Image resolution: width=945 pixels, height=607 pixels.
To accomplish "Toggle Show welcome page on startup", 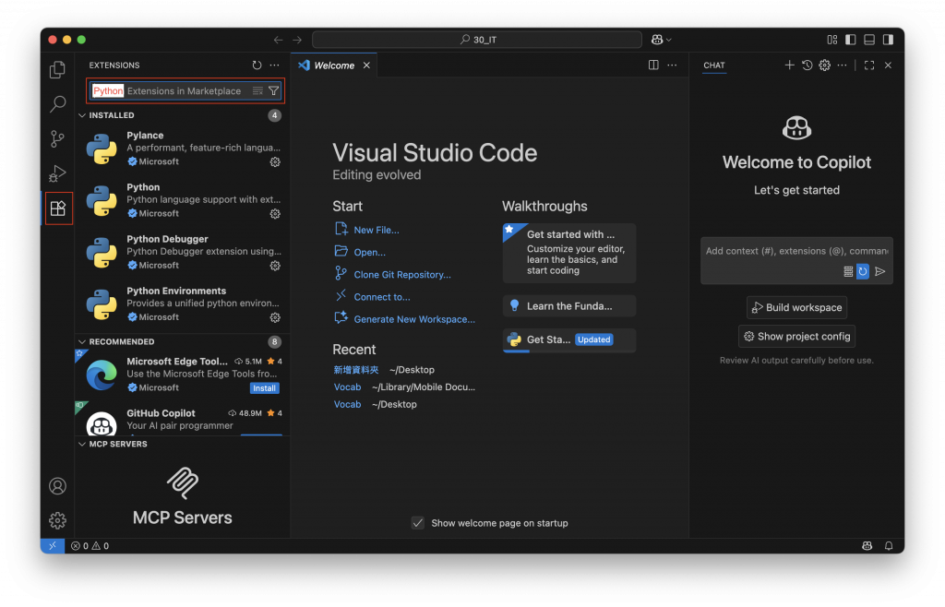I will [x=418, y=523].
